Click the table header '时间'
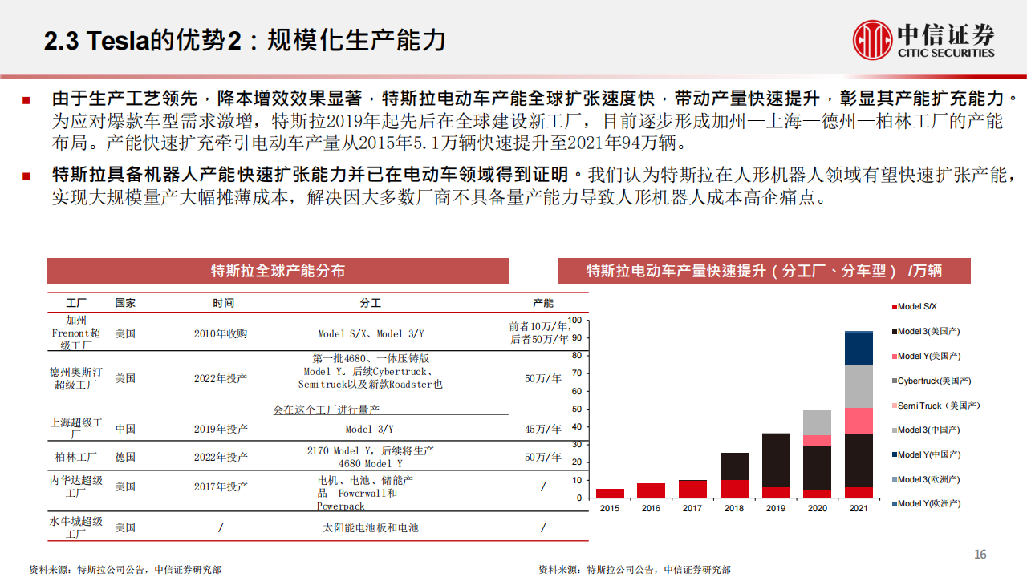 pos(224,303)
